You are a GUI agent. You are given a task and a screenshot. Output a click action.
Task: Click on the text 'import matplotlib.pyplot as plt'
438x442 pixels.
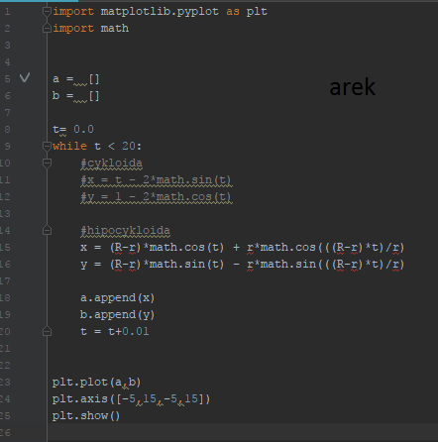coord(160,12)
